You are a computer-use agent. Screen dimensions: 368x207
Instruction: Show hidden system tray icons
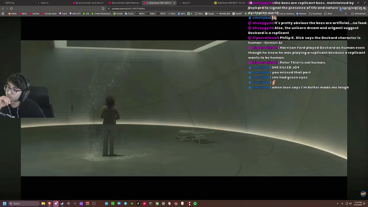coord(338,204)
